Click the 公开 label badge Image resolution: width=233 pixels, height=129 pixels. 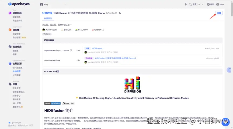(87, 48)
